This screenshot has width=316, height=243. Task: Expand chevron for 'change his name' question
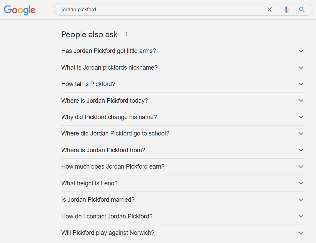pyautogui.click(x=301, y=117)
